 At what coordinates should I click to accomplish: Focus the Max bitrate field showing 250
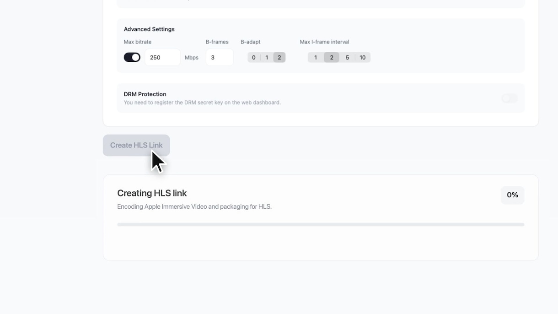(x=162, y=57)
